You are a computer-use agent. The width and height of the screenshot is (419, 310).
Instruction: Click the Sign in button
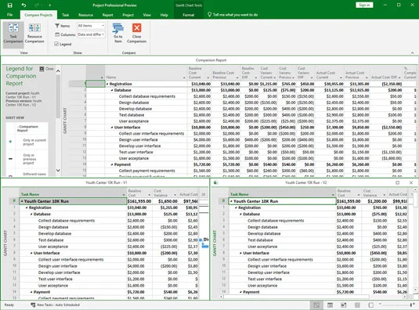tap(364, 5)
